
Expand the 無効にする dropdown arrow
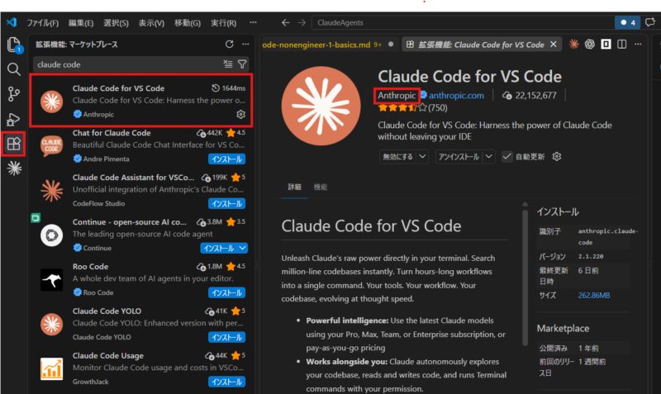point(422,157)
